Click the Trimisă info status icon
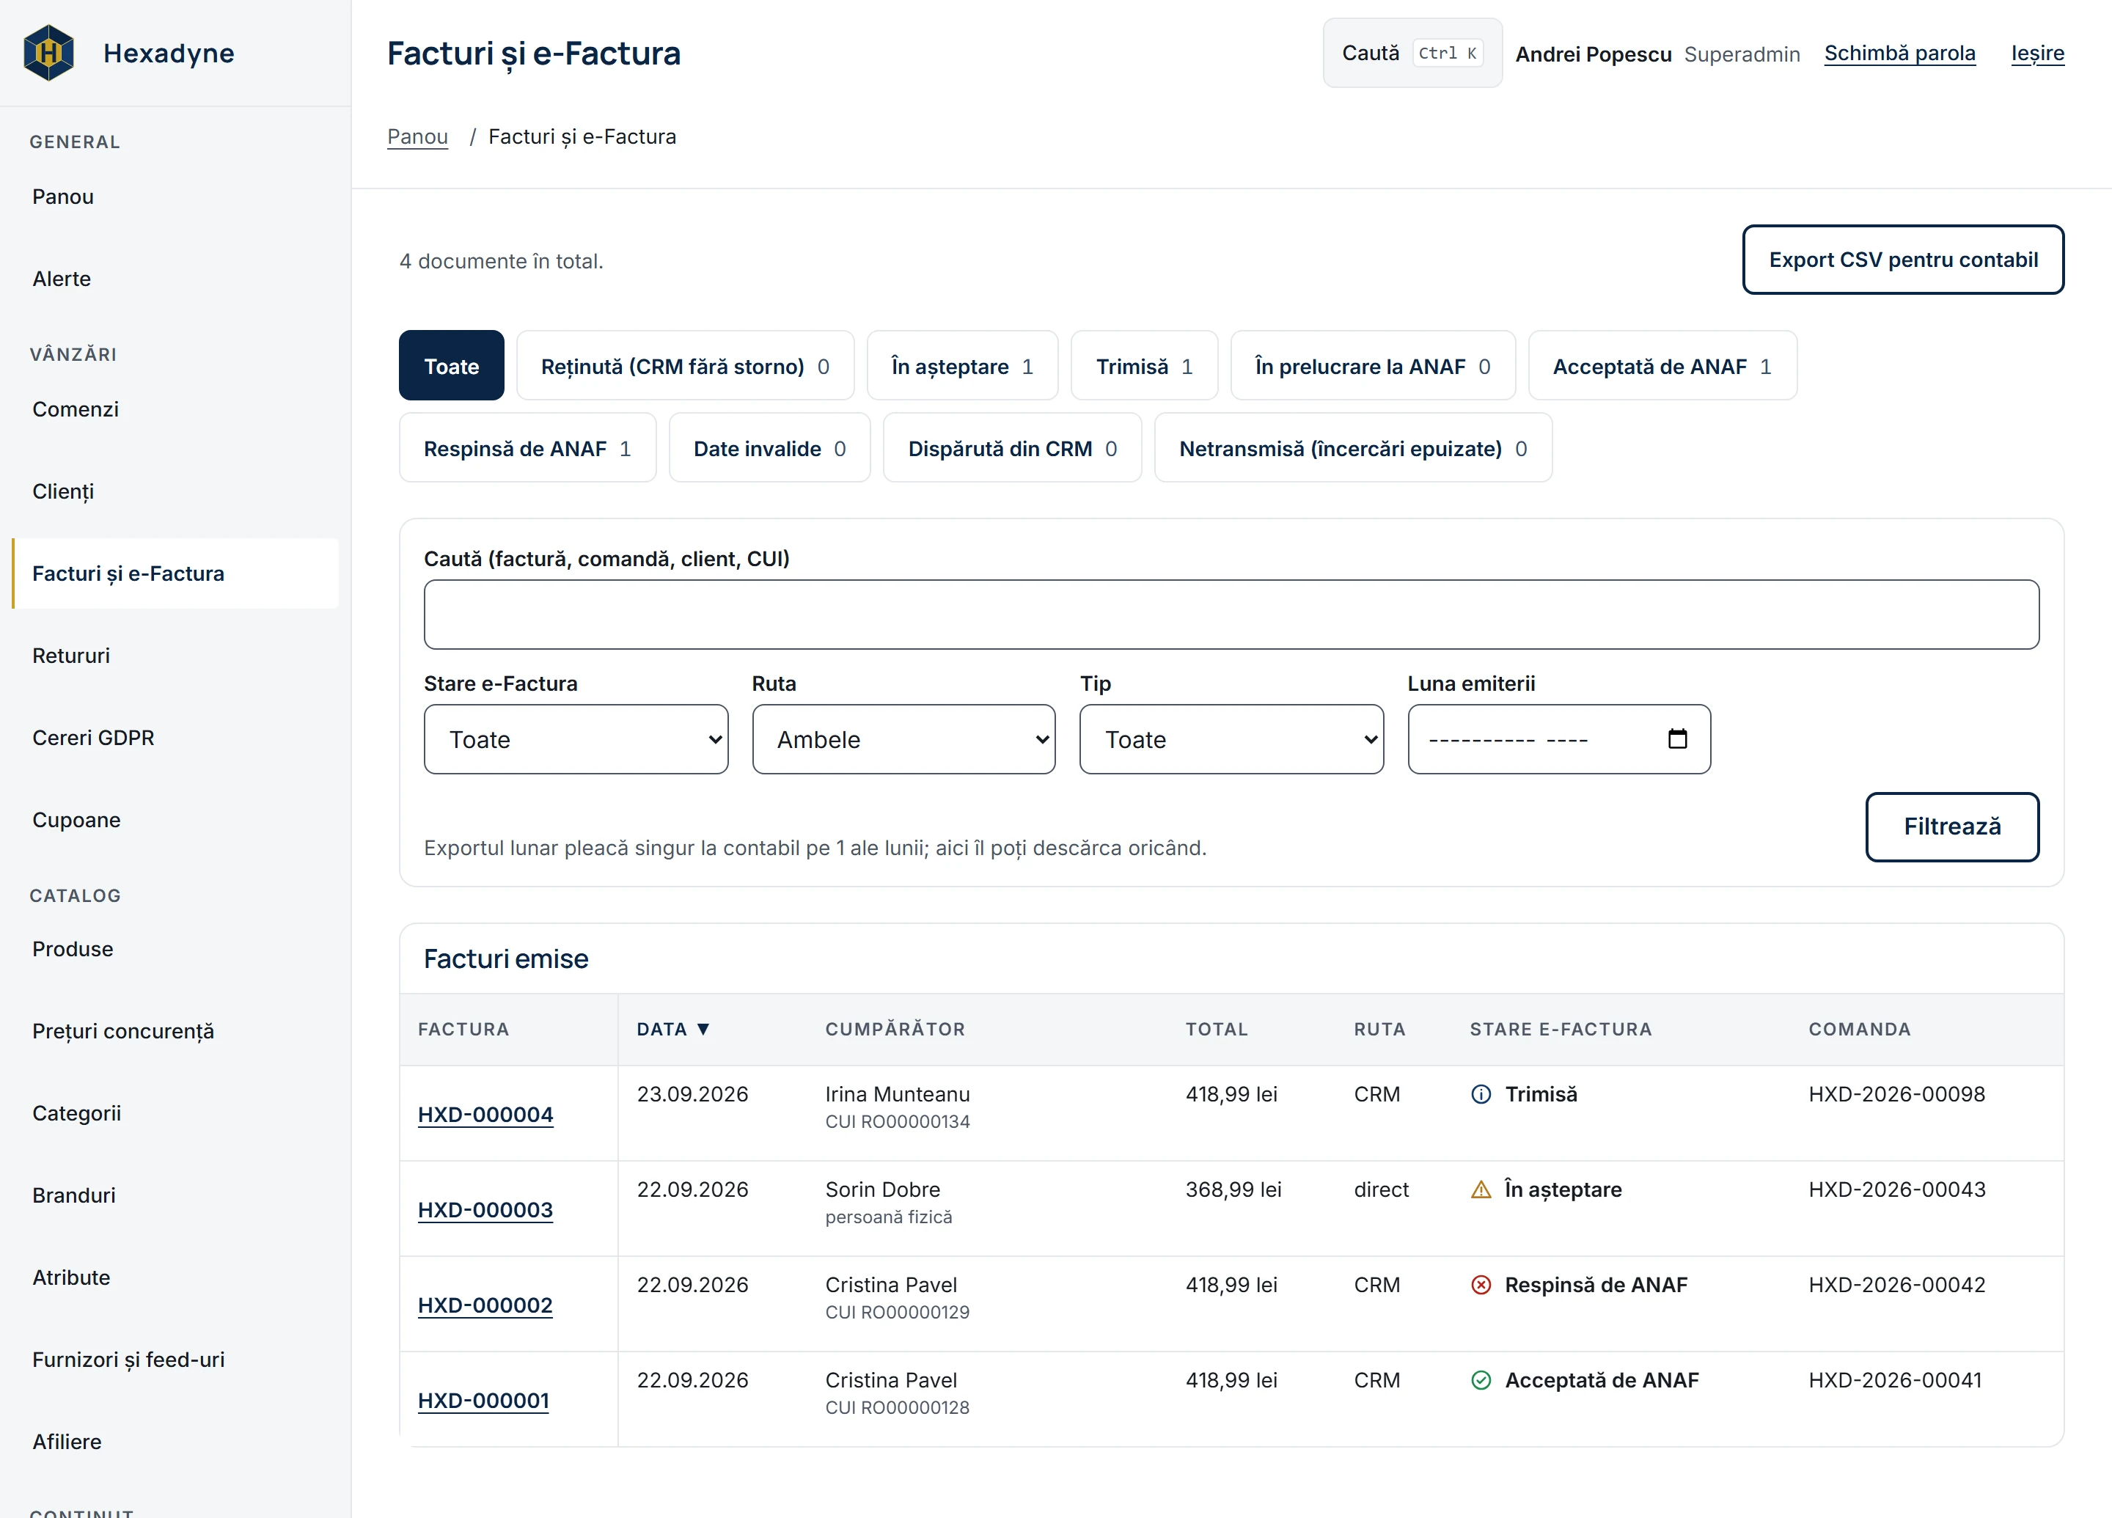Image resolution: width=2112 pixels, height=1518 pixels. [1480, 1094]
